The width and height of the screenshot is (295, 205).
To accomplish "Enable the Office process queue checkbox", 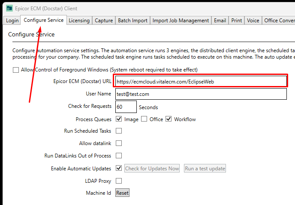I will [x=144, y=119].
